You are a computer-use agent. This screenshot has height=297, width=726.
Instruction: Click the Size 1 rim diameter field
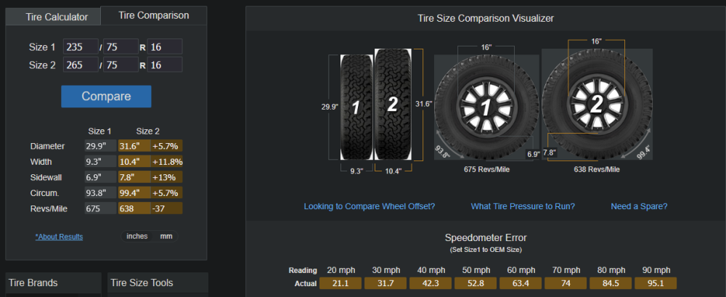tap(164, 46)
